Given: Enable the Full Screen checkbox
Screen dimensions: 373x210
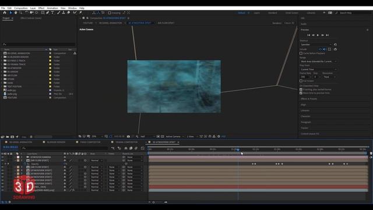Looking at the screenshot, I should pyautogui.click(x=301, y=81).
